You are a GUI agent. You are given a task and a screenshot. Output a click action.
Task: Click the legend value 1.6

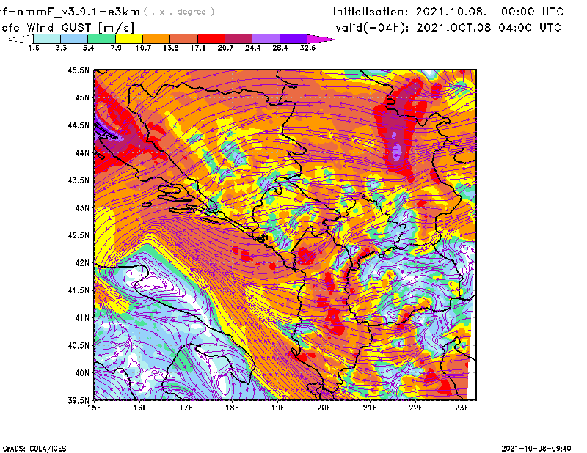pos(34,48)
